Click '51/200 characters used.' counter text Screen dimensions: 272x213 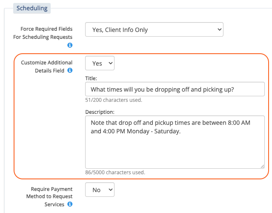tap(114, 100)
